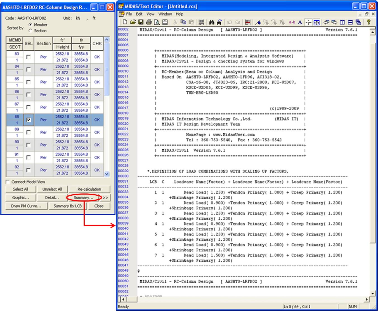The height and width of the screenshot is (311, 378).
Task: Click the yellow Help question mark icon
Action: (x=368, y=22)
